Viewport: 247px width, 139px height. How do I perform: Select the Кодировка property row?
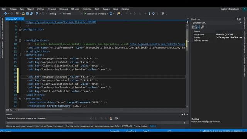pyautogui.click(x=217, y=34)
